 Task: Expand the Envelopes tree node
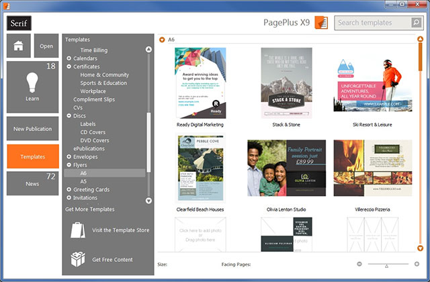[69, 156]
